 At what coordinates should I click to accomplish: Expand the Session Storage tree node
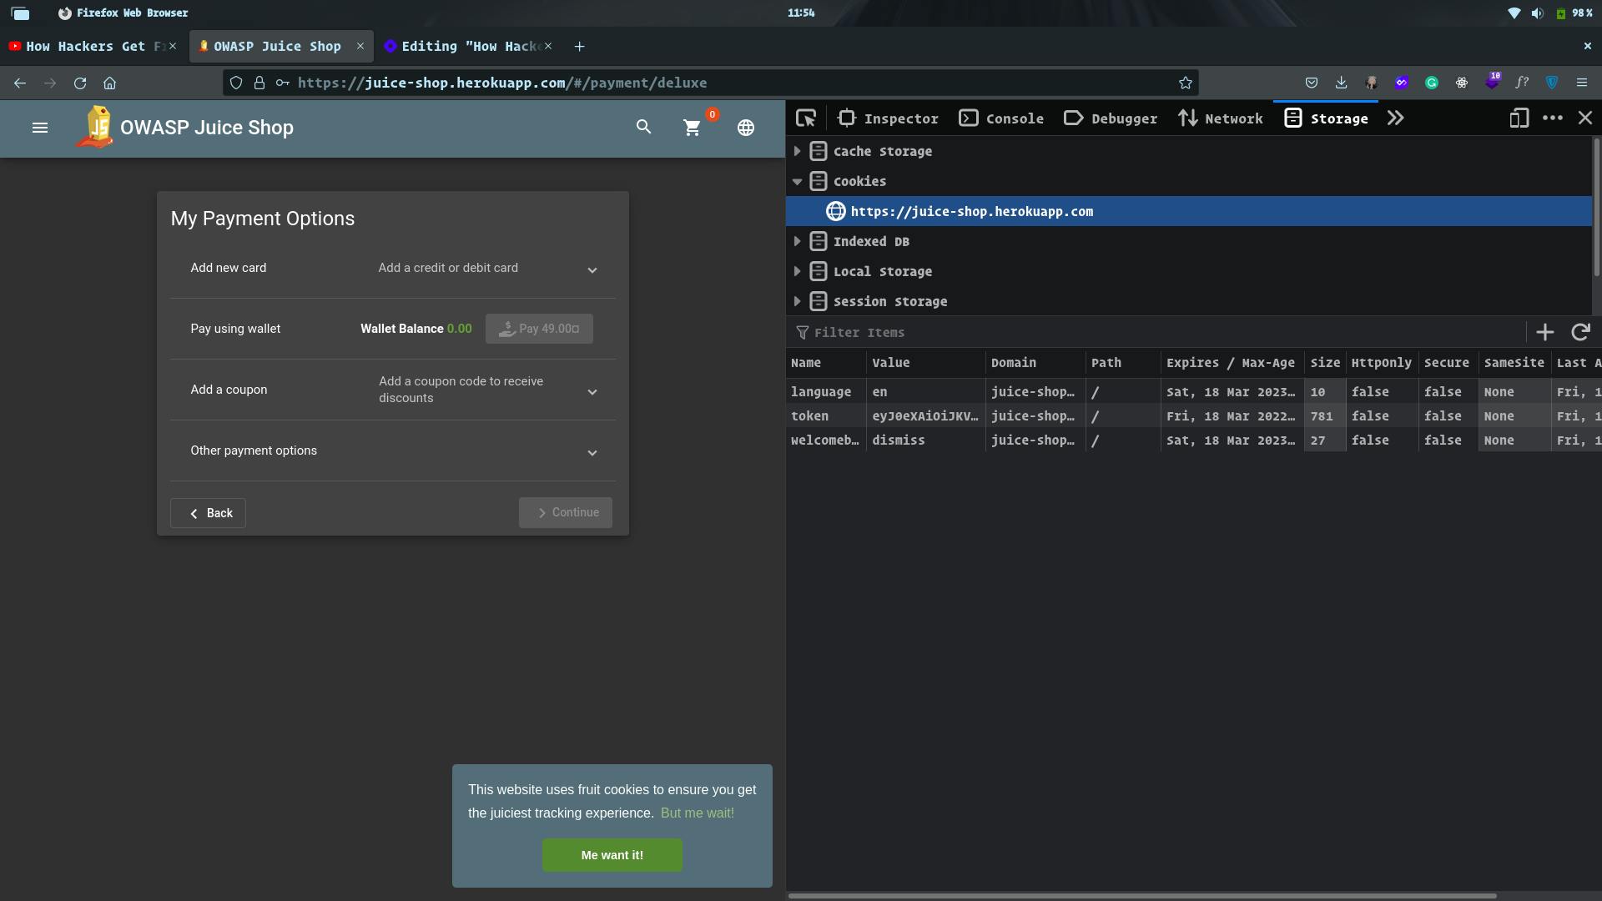pos(797,301)
